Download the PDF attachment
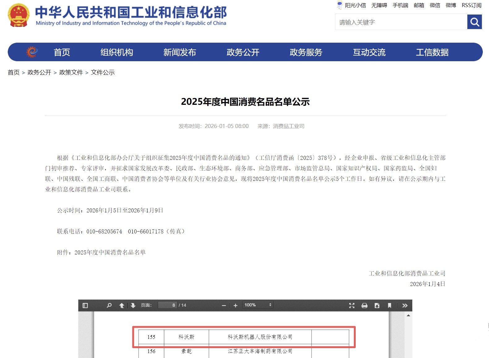The height and width of the screenshot is (358, 489). (377, 305)
